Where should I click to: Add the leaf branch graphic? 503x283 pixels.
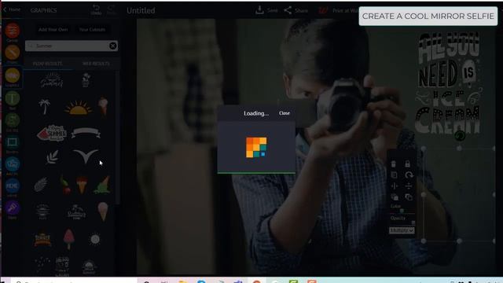52,157
